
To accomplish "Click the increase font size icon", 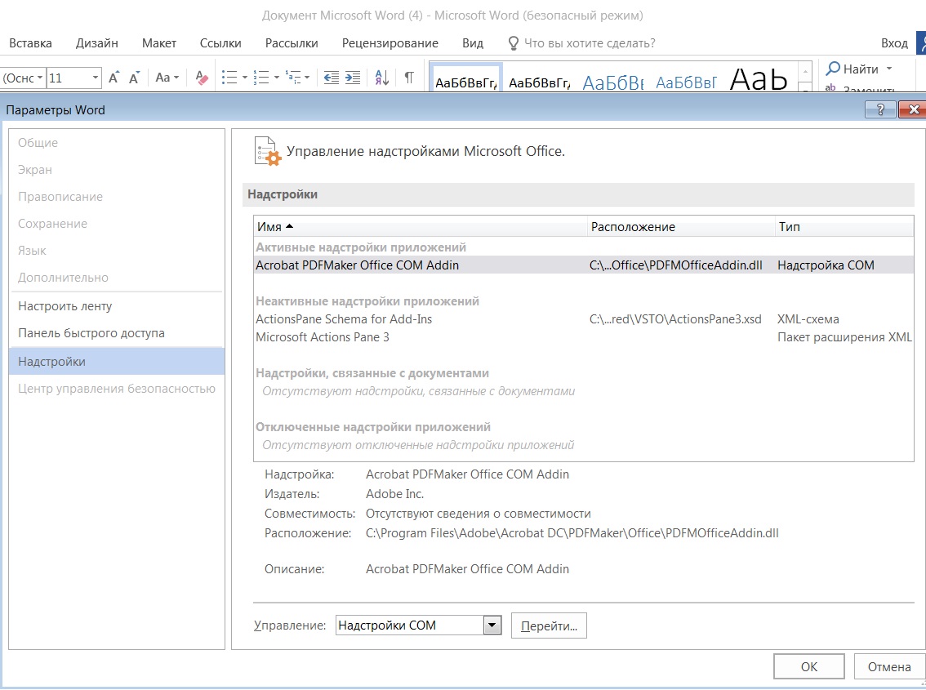I will tap(114, 78).
